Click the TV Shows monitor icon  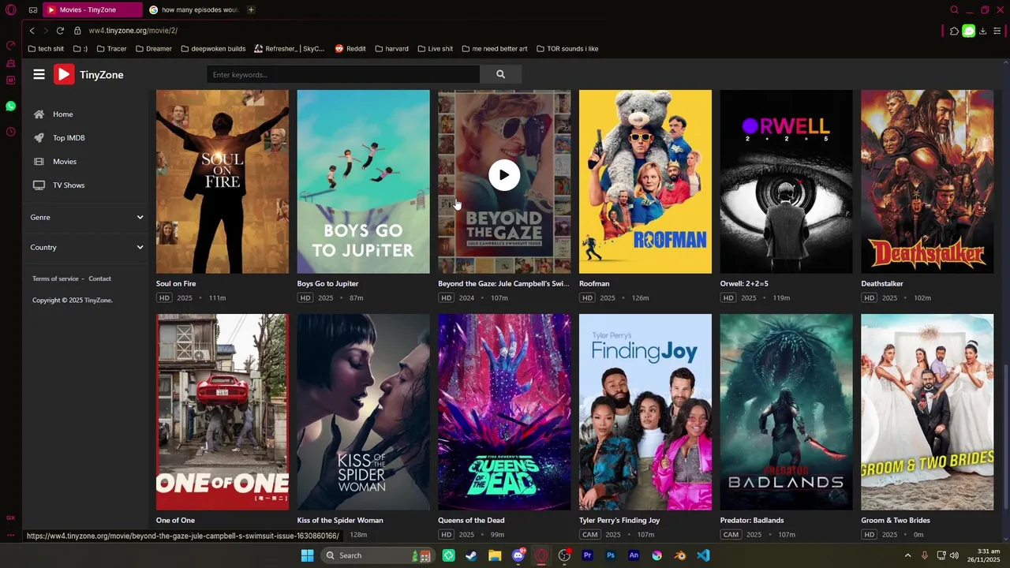[39, 185]
